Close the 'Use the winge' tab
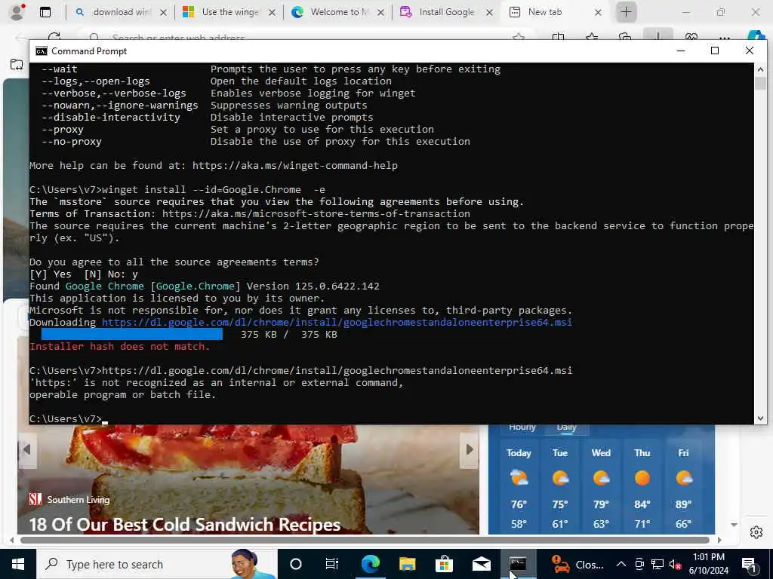Viewport: 773px width, 579px height. tap(272, 12)
